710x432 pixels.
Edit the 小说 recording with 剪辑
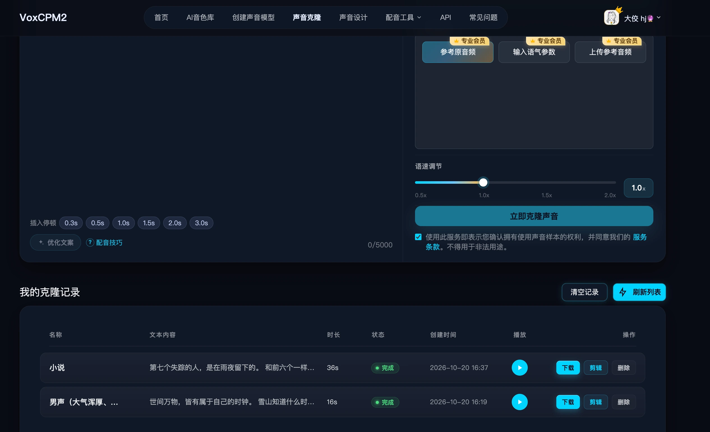(595, 368)
